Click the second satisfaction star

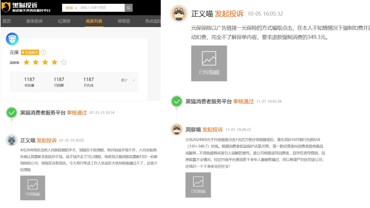pos(36,62)
